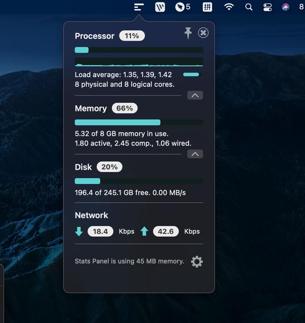Screen dimensions: 305x323
Task: Collapse the Processor section chevron
Action: coord(195,95)
